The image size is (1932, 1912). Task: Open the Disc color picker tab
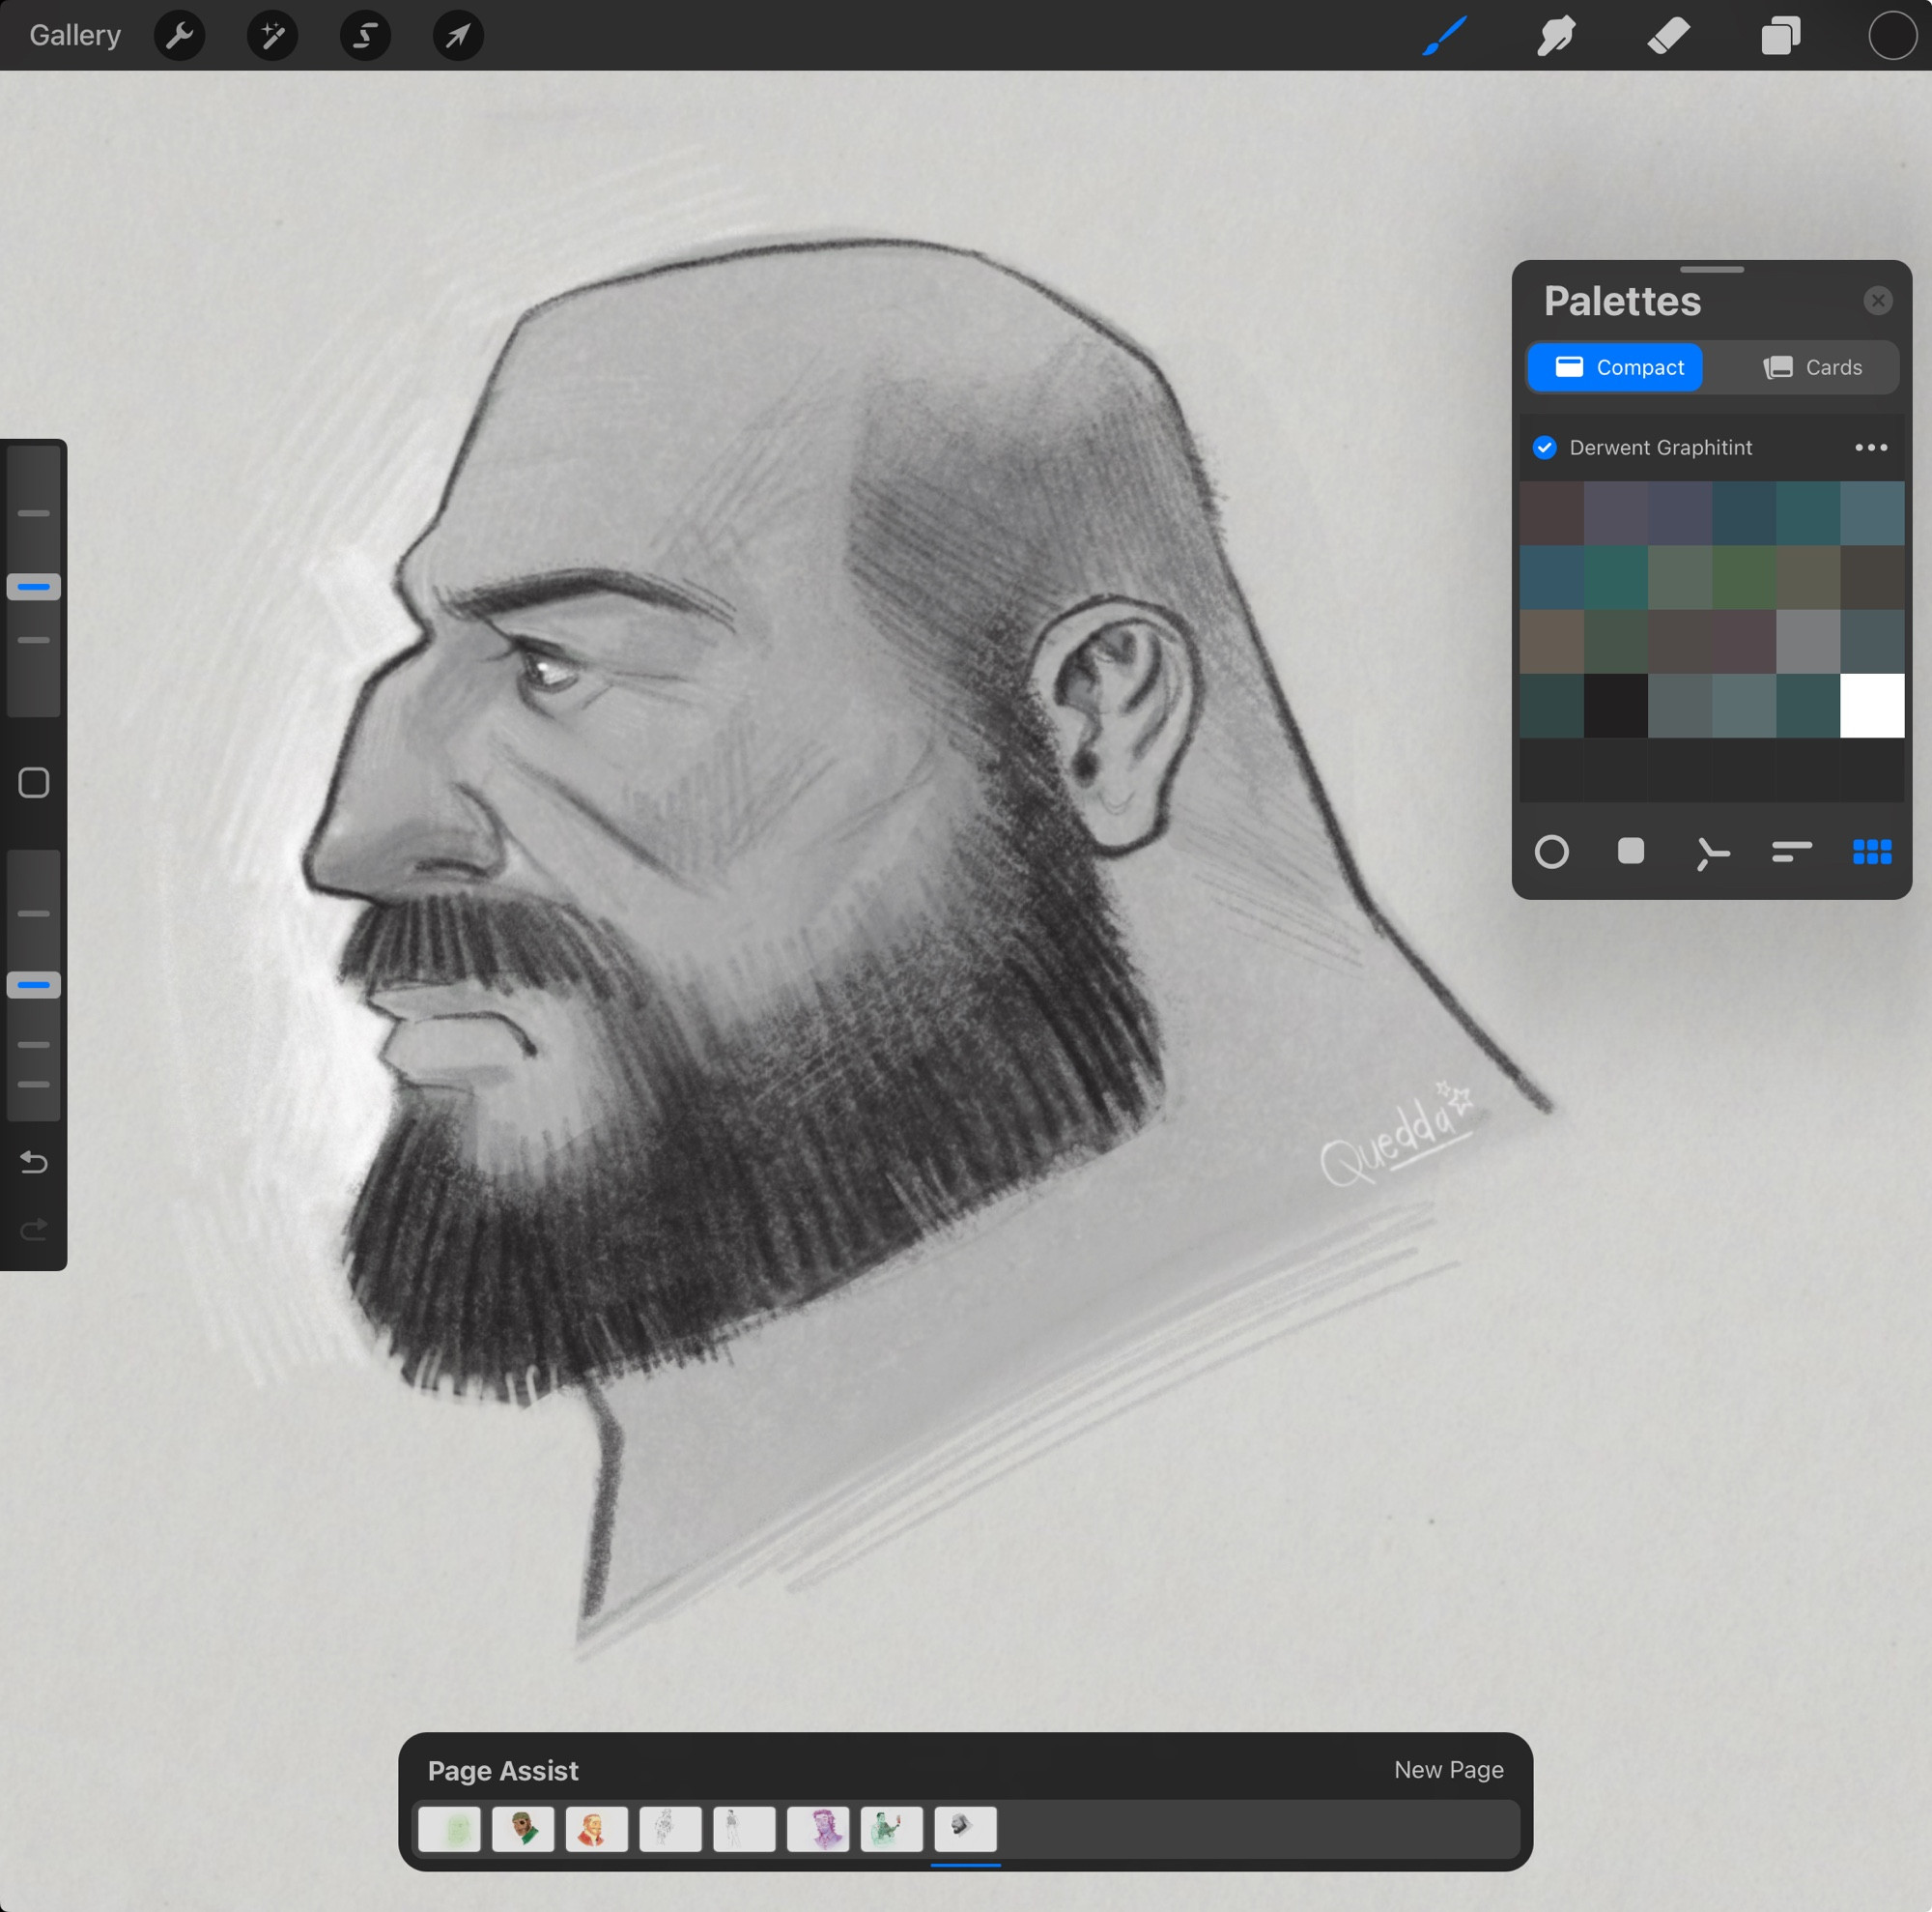[1551, 852]
